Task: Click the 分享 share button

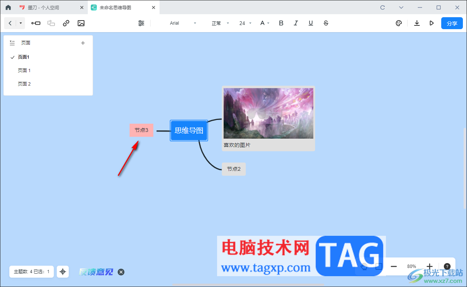Action: click(452, 23)
